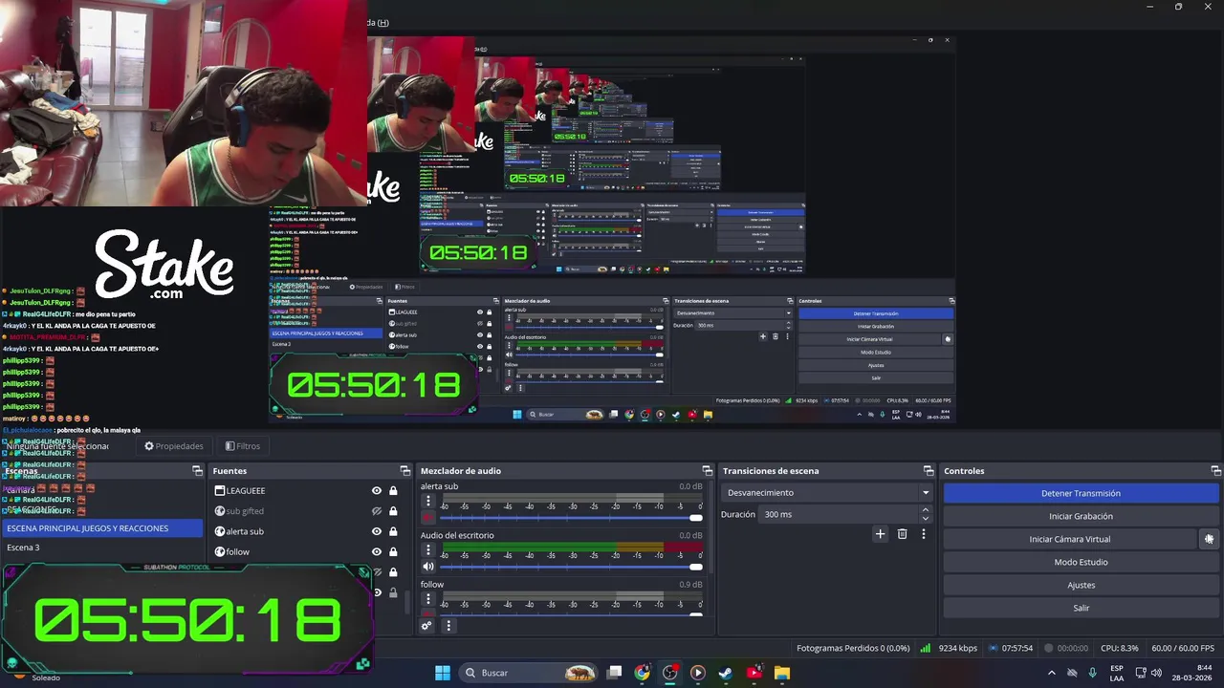Unlock the sub gifted source
The height and width of the screenshot is (688, 1224).
393,511
